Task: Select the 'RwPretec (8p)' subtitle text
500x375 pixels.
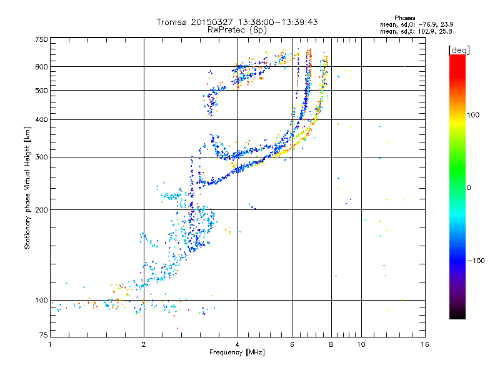Action: click(x=237, y=30)
